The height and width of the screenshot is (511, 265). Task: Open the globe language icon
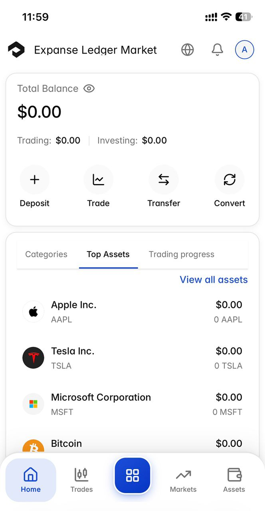(x=187, y=50)
